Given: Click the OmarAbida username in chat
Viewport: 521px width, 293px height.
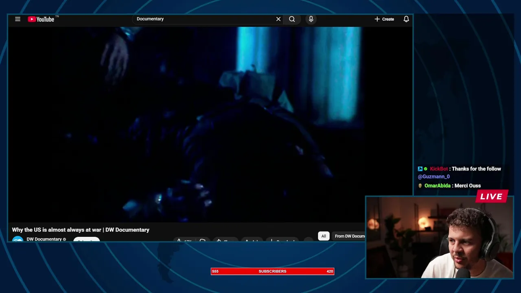Looking at the screenshot, I should [438, 186].
